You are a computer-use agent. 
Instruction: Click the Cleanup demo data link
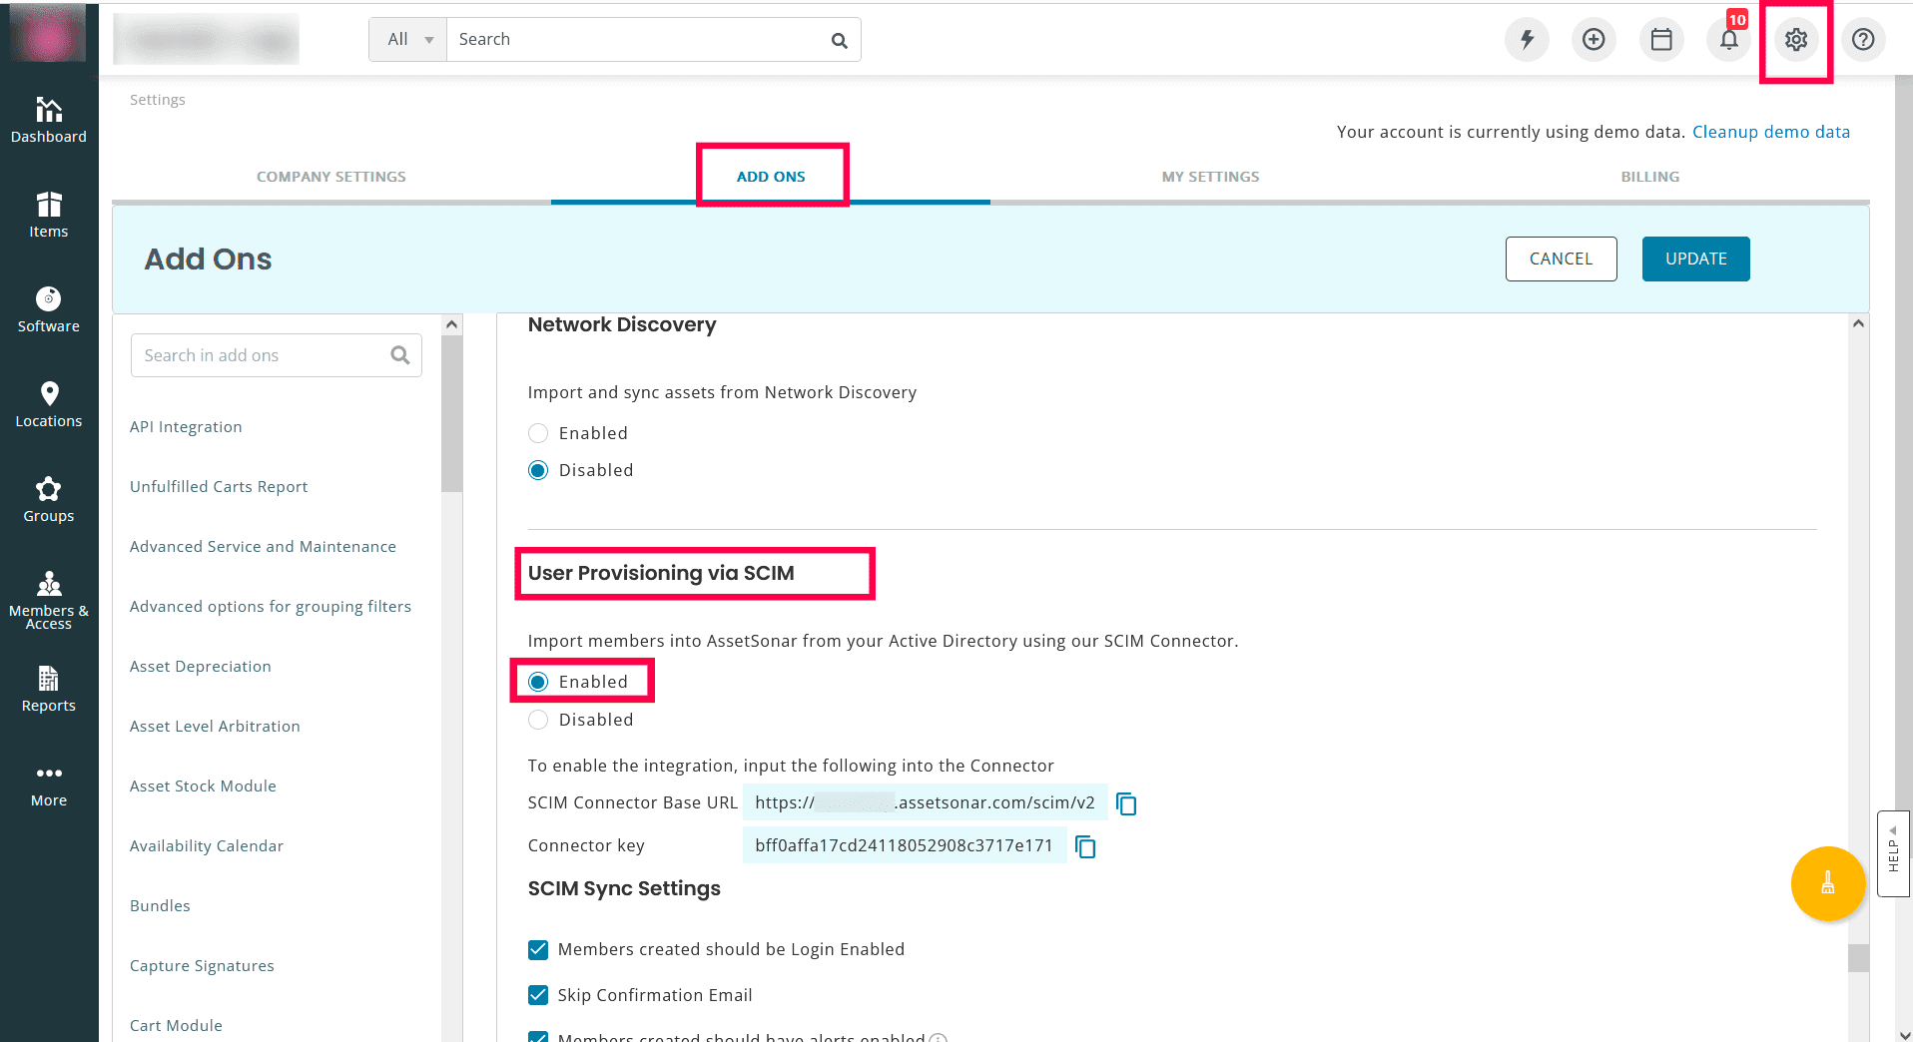click(1770, 132)
